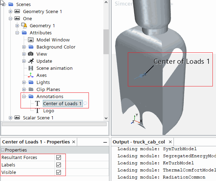Click the Center of Loads 1 scene label
This screenshot has width=216, height=181.
click(x=182, y=61)
